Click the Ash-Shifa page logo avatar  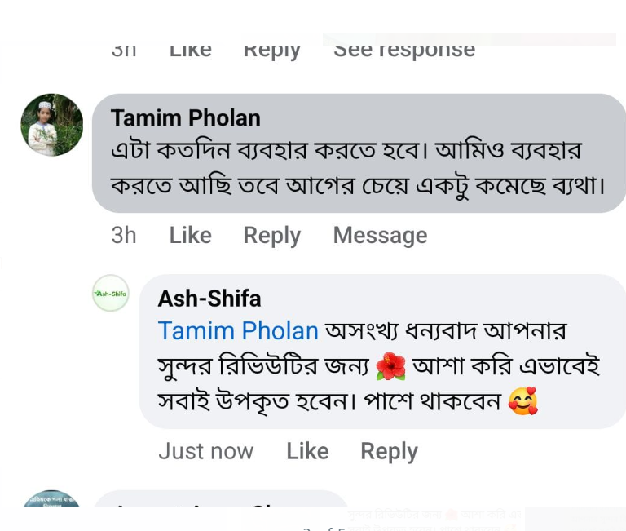tap(111, 293)
